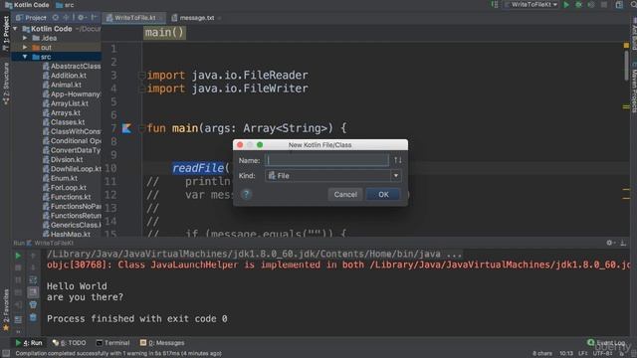Stop the process from the top toolbar
Viewport: 637px width, 358px height.
click(604, 5)
